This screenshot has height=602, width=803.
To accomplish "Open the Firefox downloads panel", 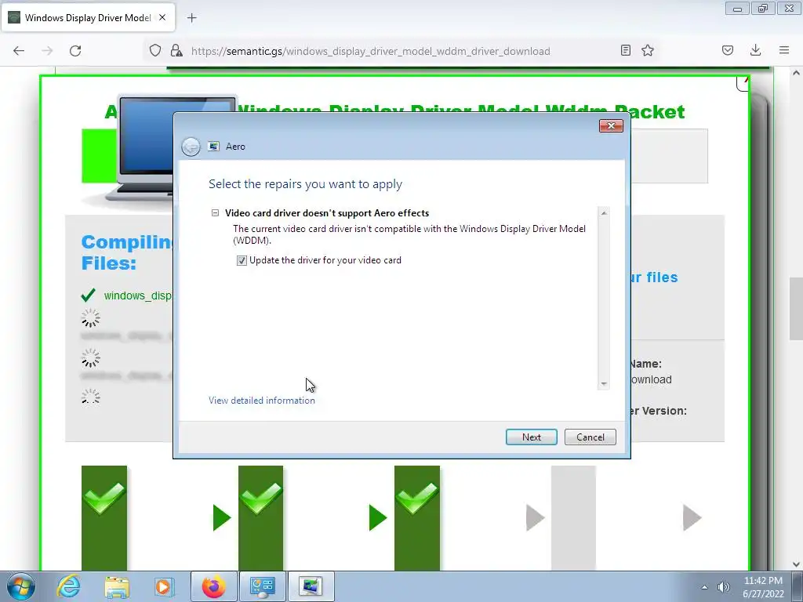I will point(755,50).
